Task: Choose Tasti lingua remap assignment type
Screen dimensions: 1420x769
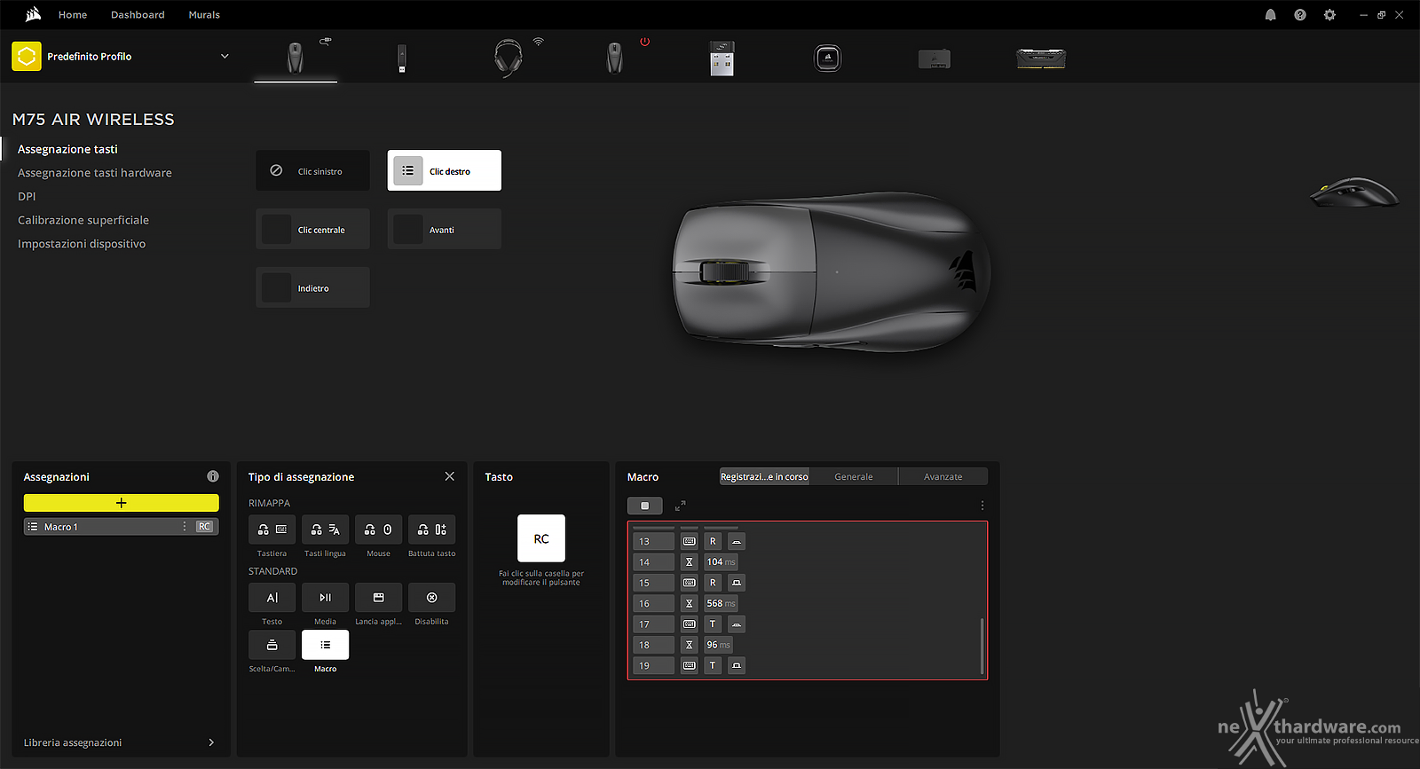Action: [x=325, y=530]
